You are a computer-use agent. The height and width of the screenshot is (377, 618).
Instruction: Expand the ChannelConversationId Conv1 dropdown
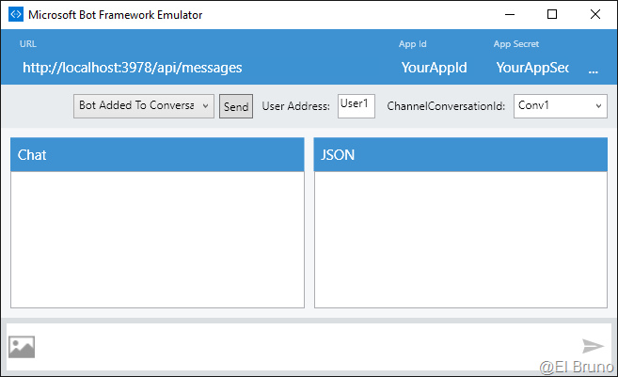point(560,106)
